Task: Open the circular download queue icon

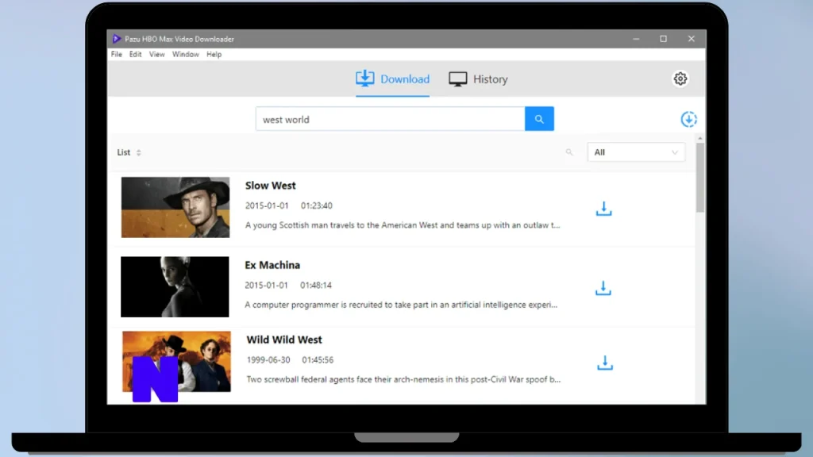Action: [x=688, y=119]
